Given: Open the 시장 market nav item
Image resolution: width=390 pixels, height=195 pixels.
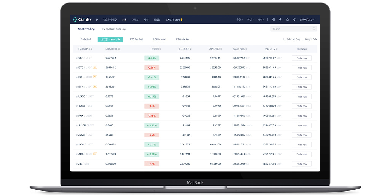Looking at the screenshot, I should 125,19.
